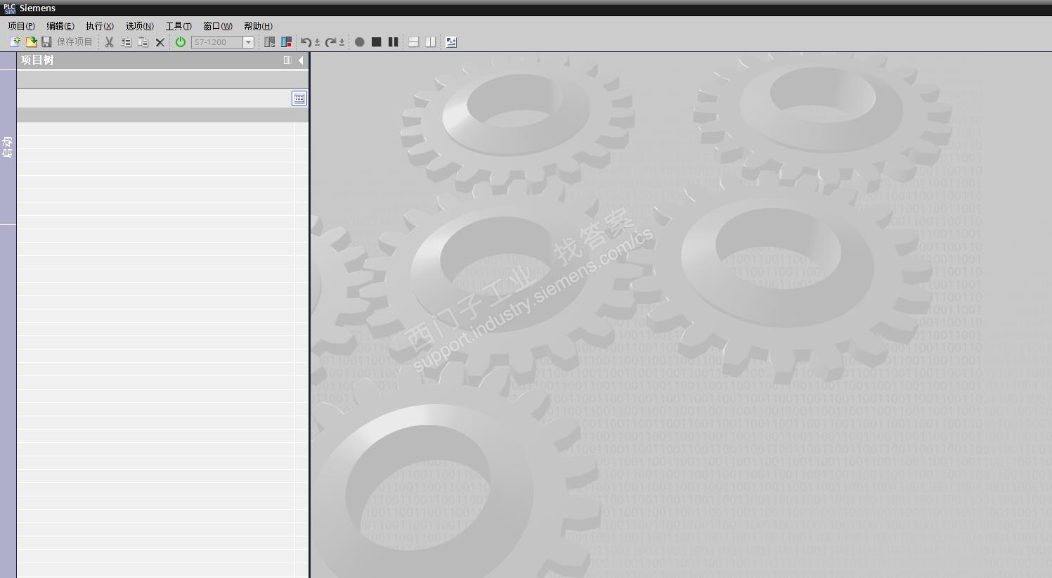Viewport: 1052px width, 578px height.
Task: Create a new project via toolbar icon
Action: pos(15,42)
